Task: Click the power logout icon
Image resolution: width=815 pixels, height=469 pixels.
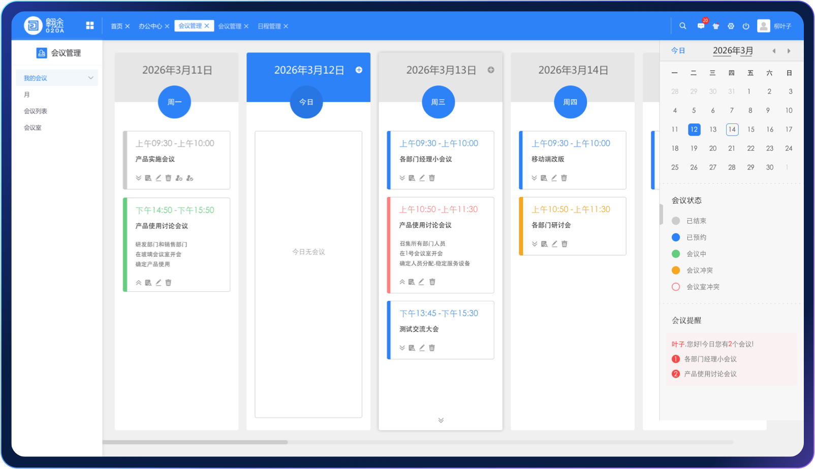Action: [746, 26]
